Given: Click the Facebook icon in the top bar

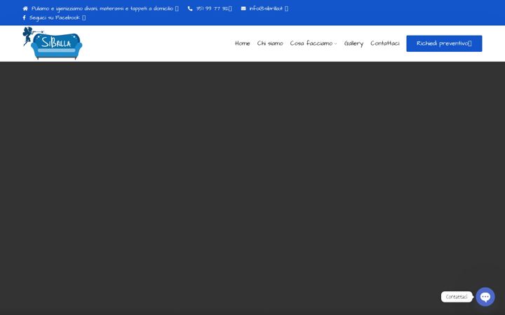Looking at the screenshot, I should point(24,17).
